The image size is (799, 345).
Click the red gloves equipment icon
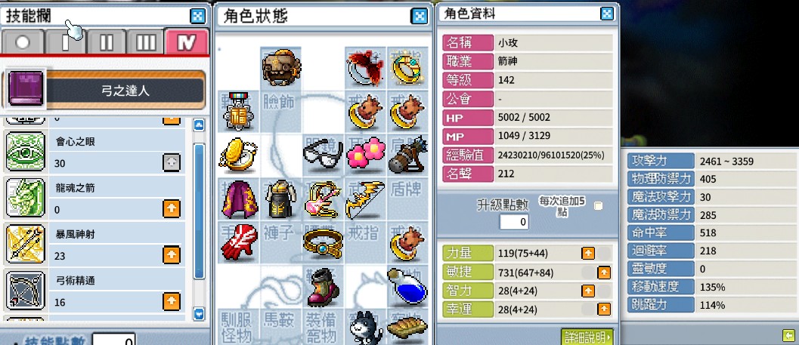click(x=239, y=243)
